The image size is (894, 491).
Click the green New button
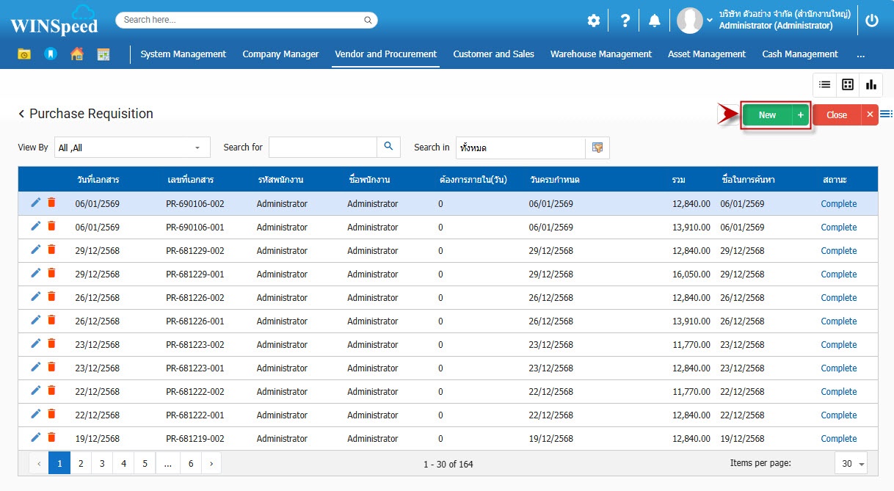pyautogui.click(x=767, y=115)
